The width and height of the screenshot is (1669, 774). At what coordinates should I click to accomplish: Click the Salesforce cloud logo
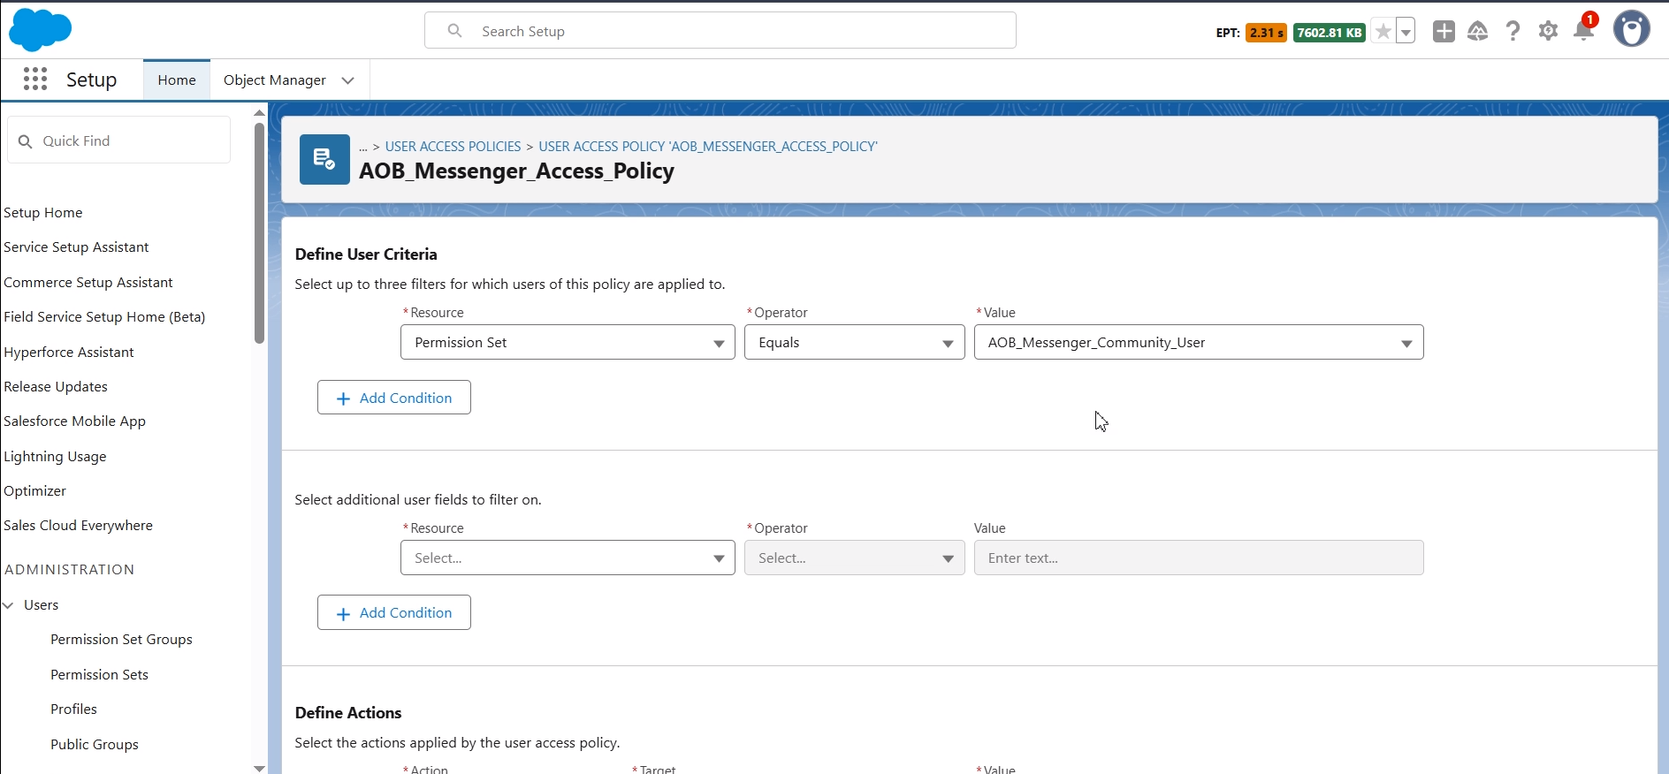coord(40,31)
